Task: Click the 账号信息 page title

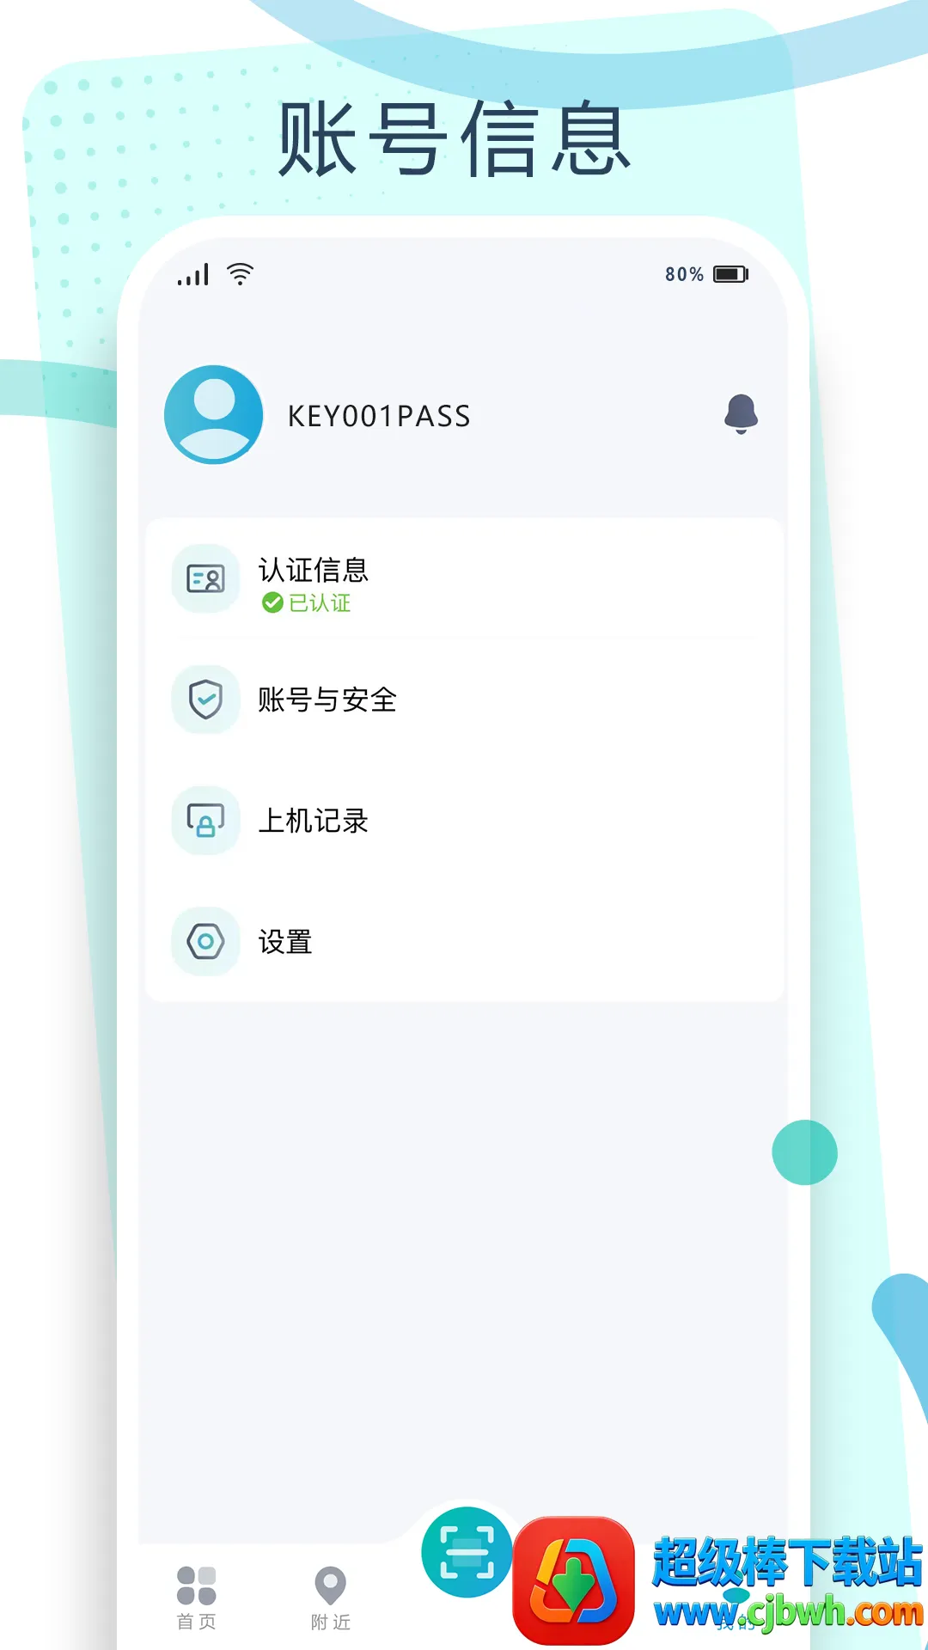Action: coord(455,139)
